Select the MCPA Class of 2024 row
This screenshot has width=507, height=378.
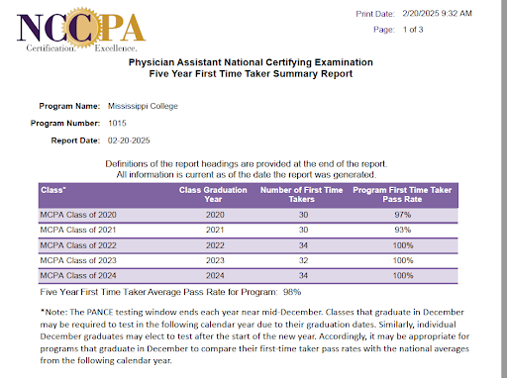249,276
